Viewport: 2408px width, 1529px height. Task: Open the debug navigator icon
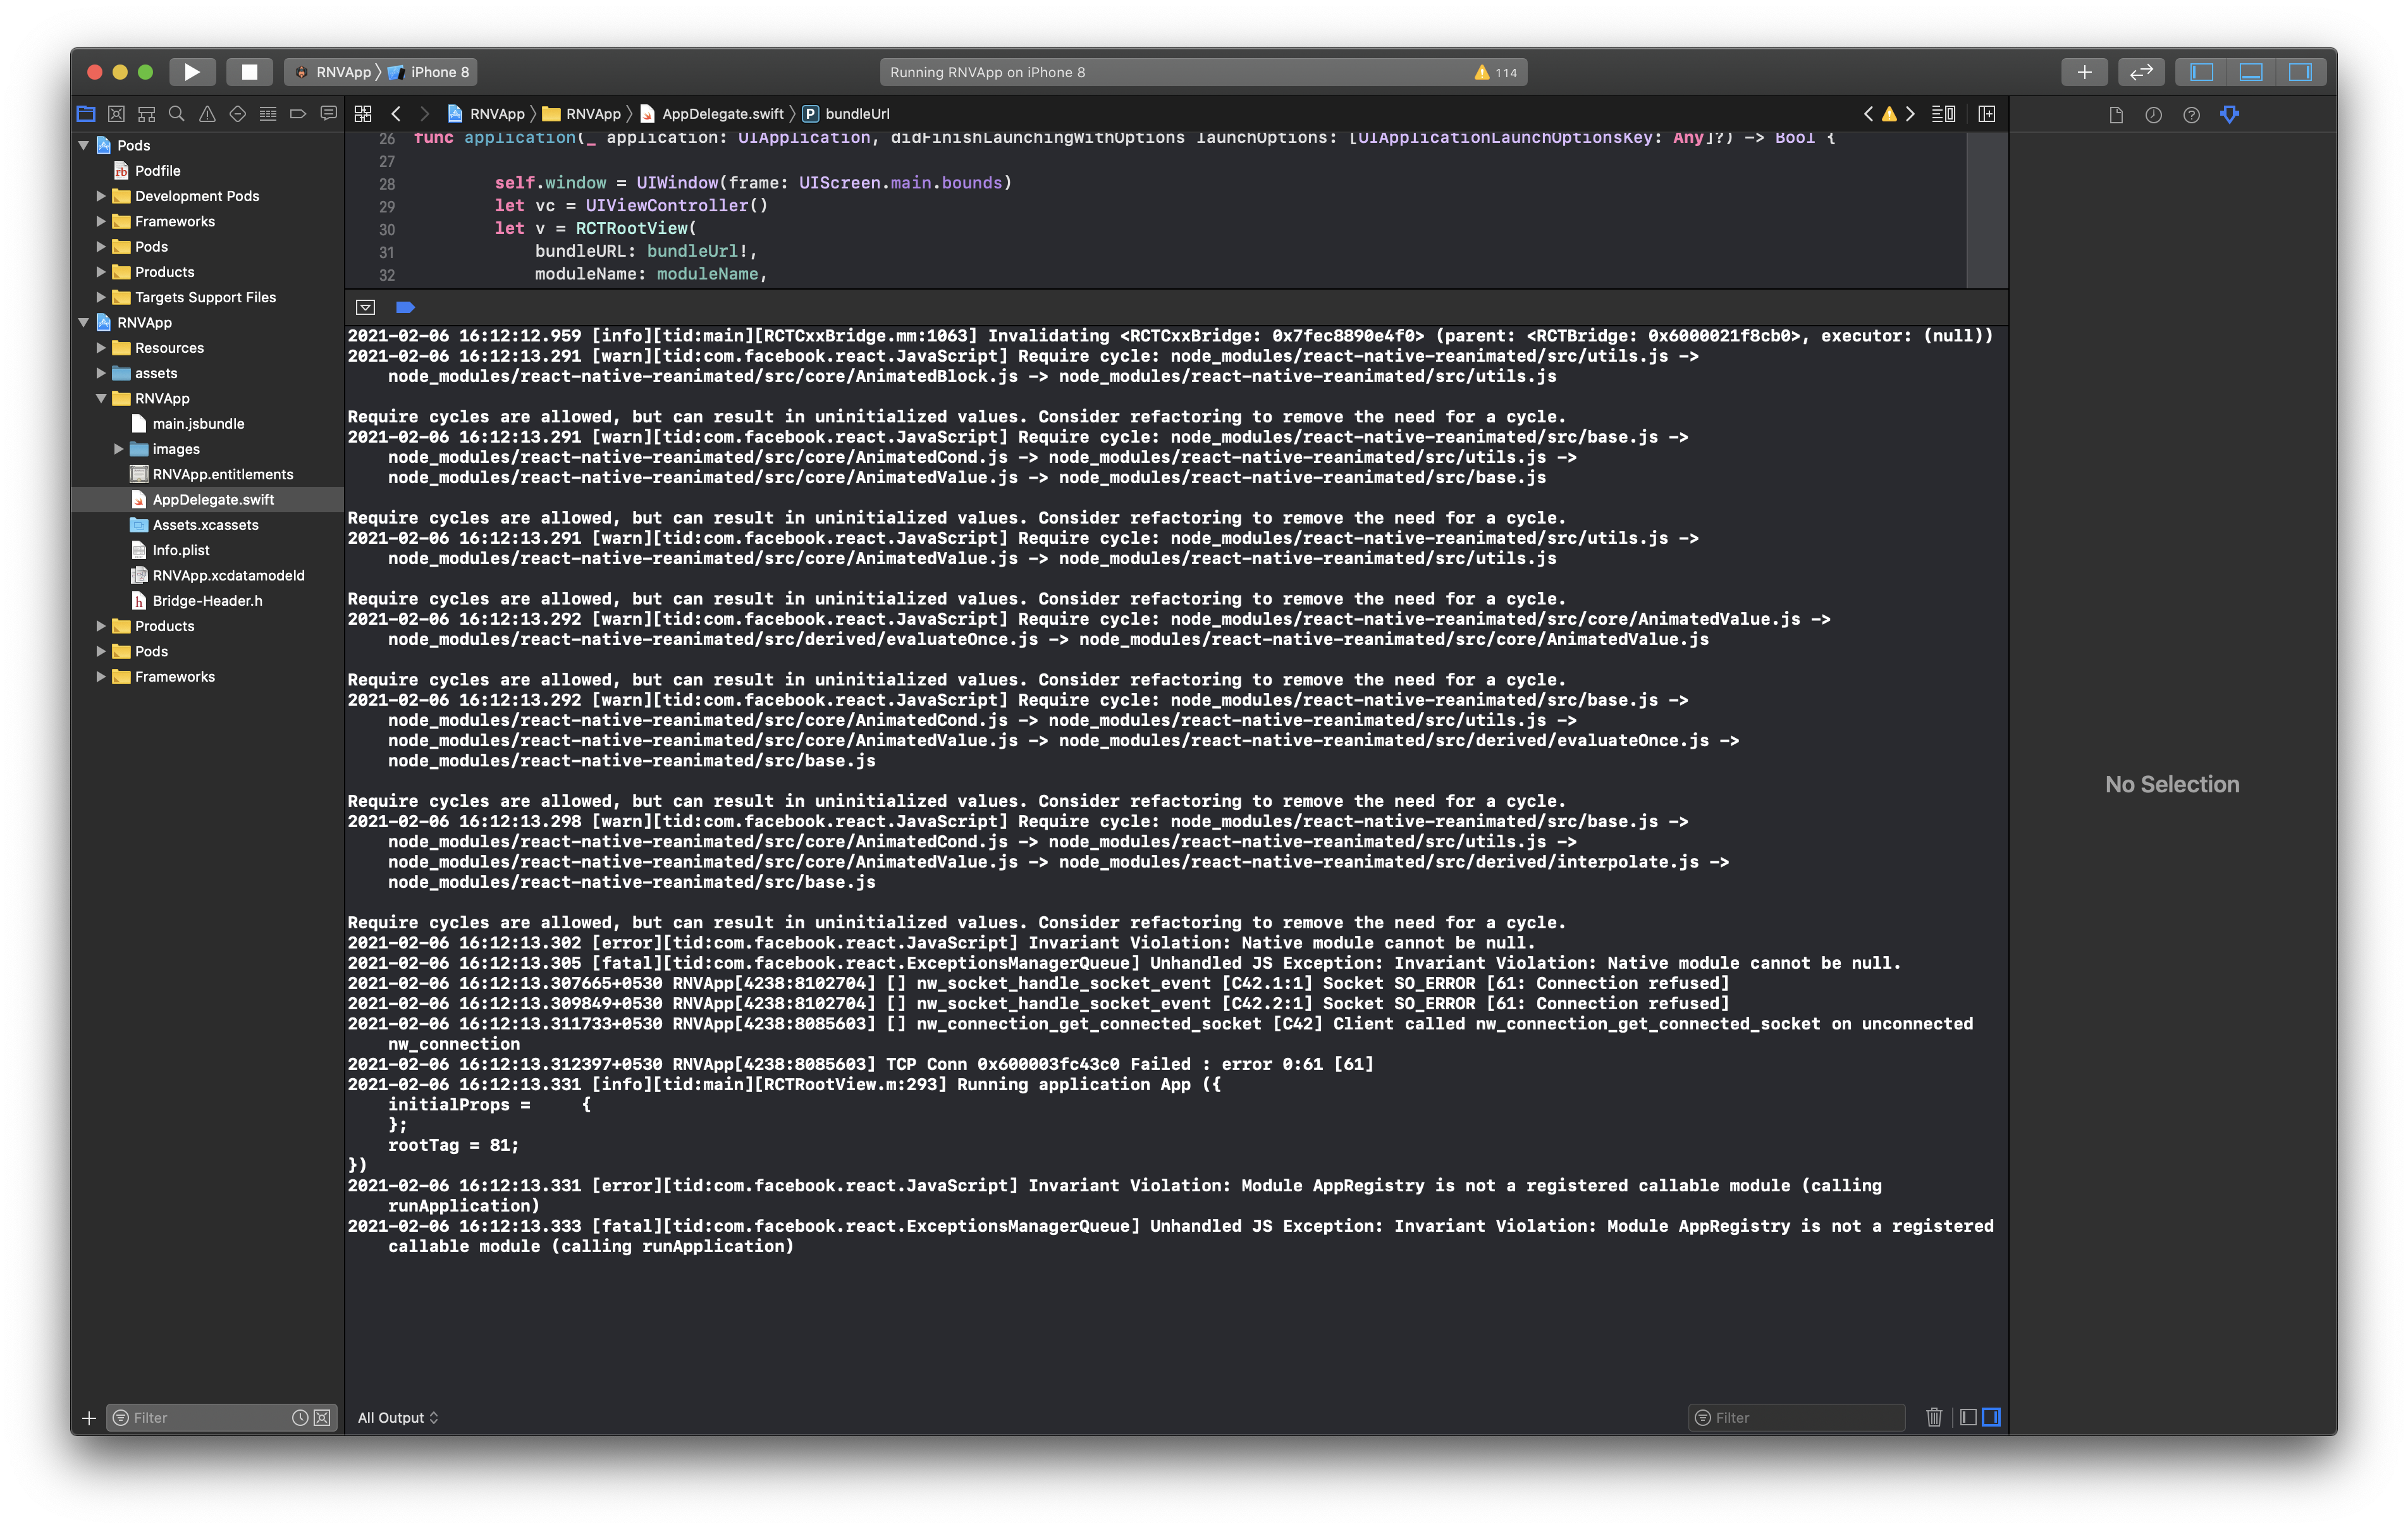coord(268,114)
